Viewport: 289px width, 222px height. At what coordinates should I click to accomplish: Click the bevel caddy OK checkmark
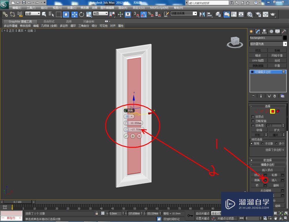coord(126,136)
